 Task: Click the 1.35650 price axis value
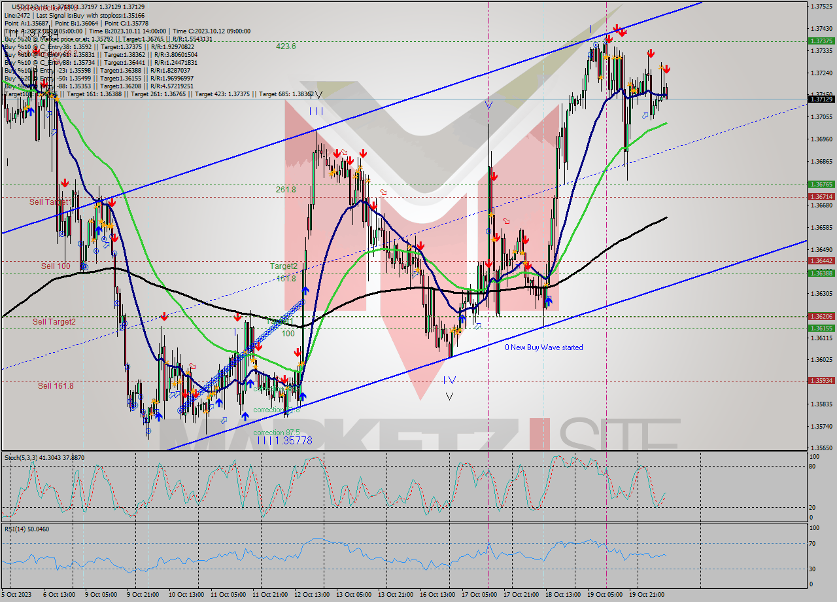821,448
